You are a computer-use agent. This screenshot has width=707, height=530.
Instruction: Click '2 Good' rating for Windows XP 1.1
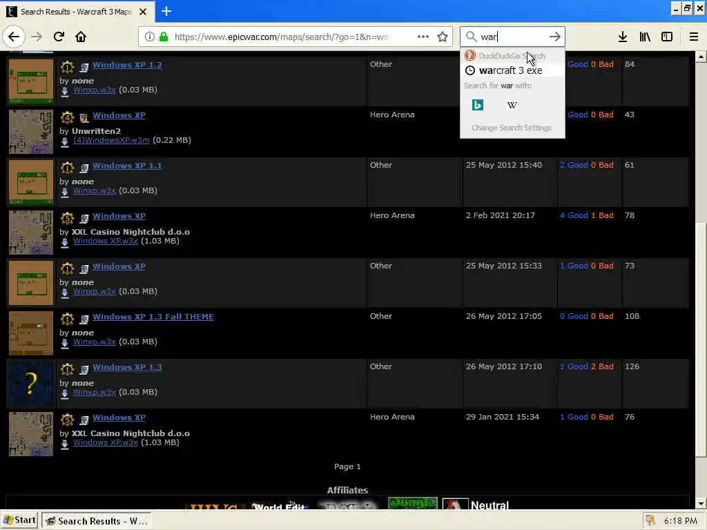tap(574, 166)
